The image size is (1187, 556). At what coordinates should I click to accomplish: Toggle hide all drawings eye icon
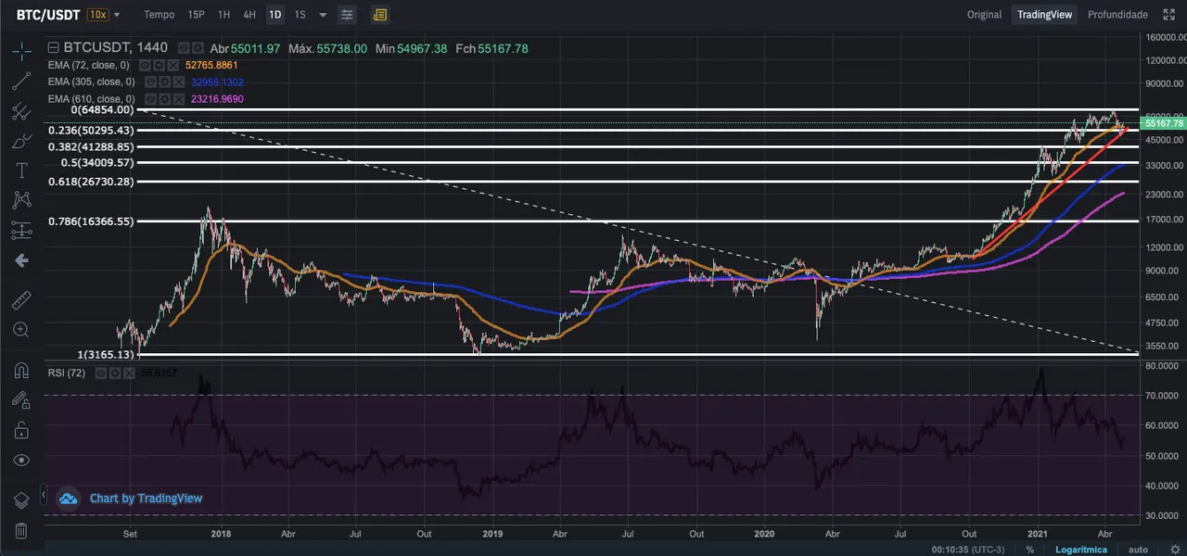click(x=21, y=460)
